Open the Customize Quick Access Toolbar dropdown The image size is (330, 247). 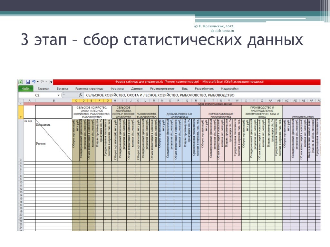pos(51,82)
